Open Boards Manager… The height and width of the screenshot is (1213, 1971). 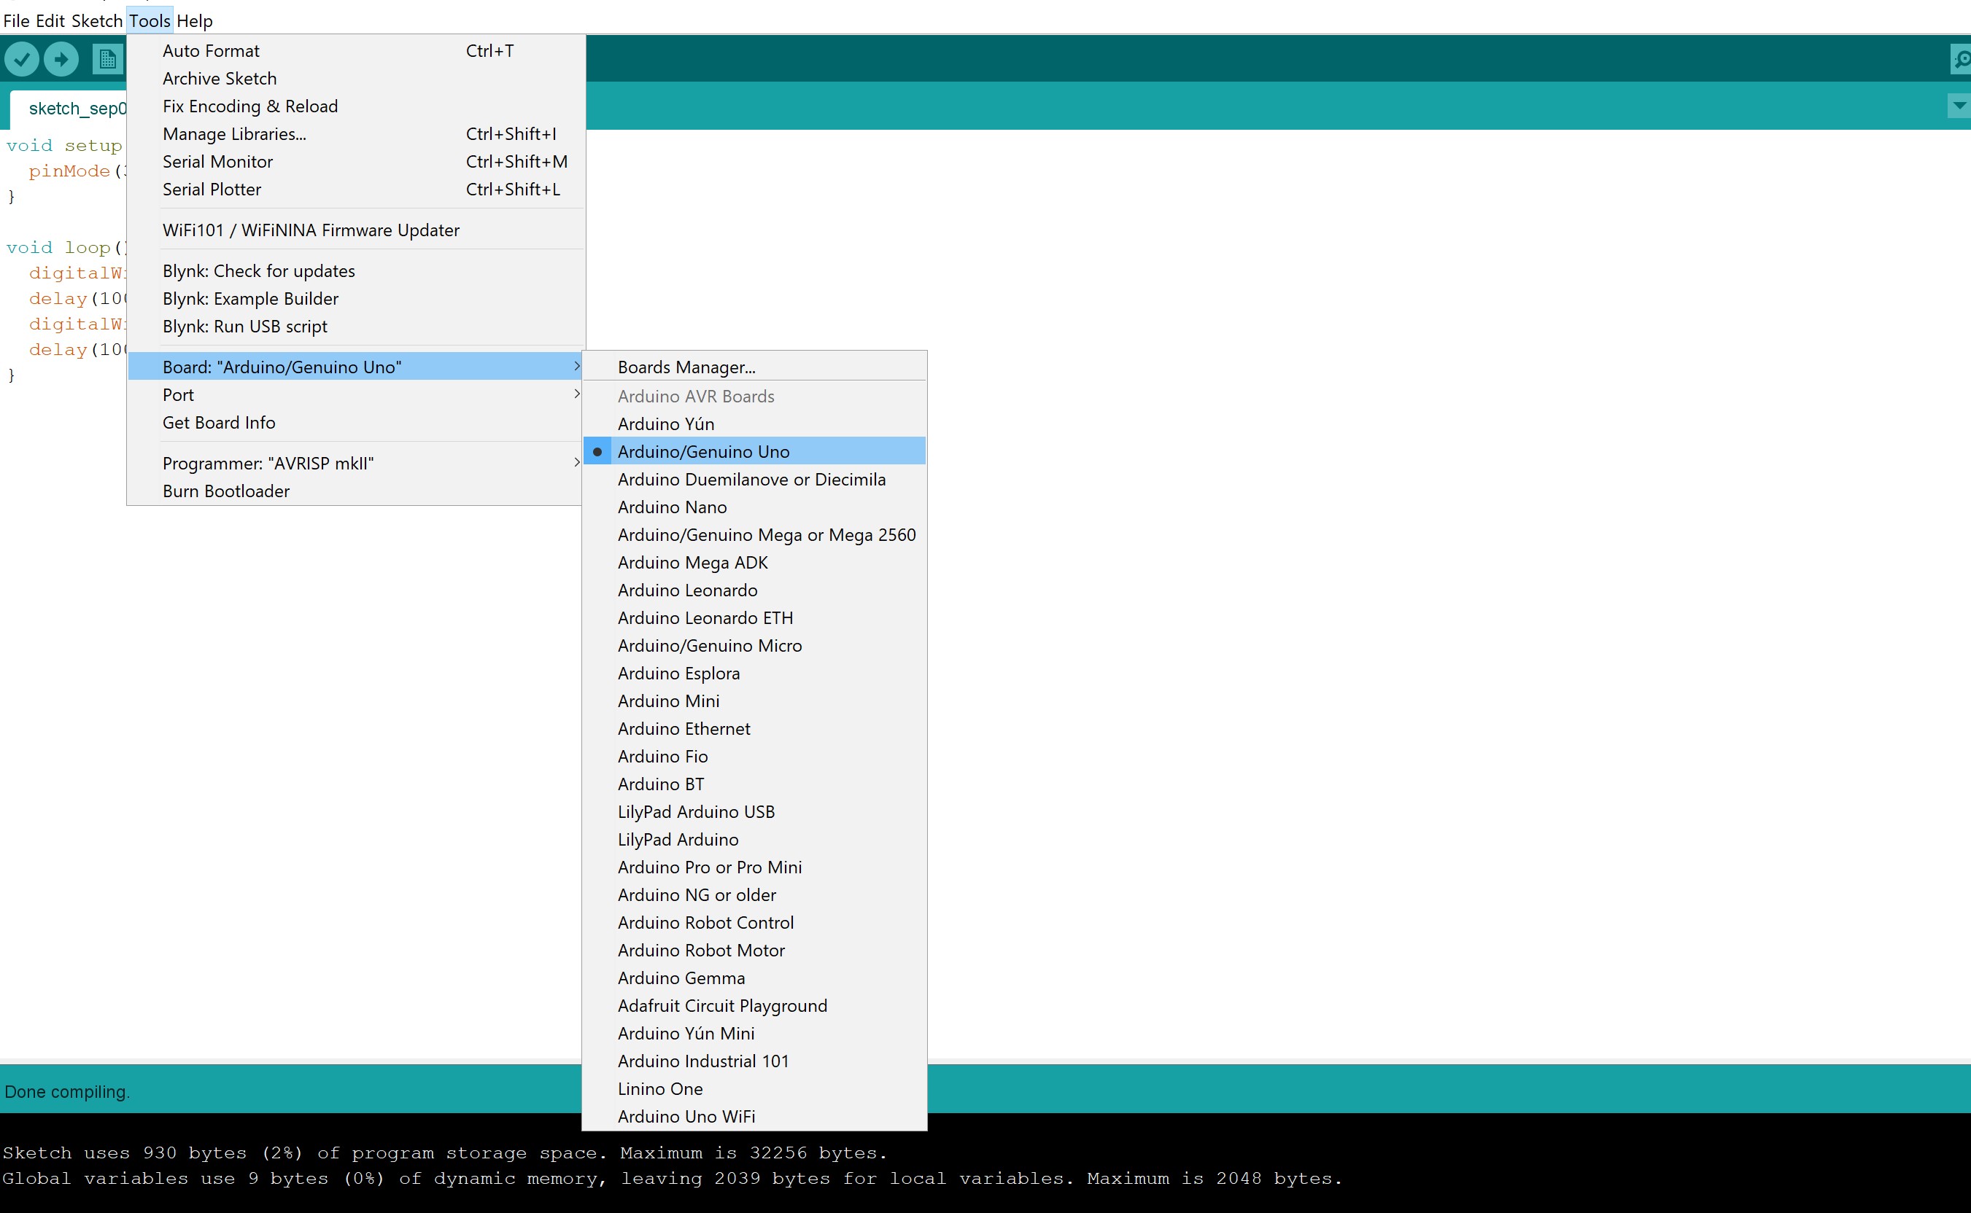pos(754,367)
